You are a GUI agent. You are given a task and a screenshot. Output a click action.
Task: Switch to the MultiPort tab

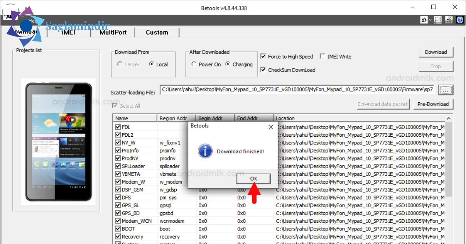coord(113,32)
